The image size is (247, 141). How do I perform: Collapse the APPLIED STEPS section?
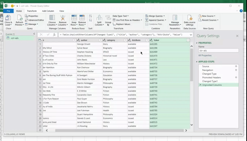(x=197, y=62)
